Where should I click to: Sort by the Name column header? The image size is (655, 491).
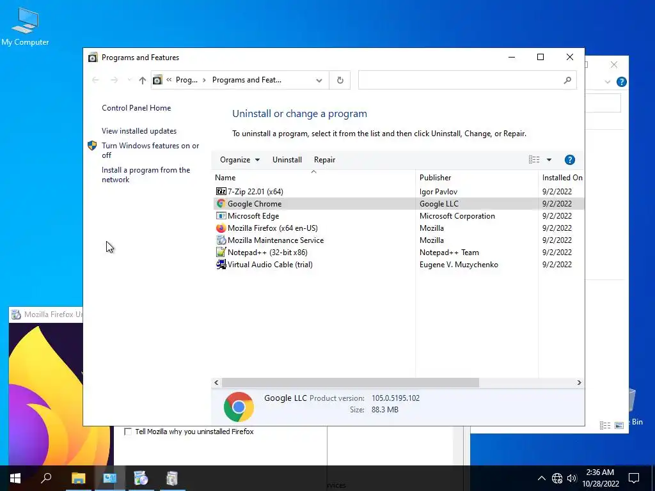click(x=313, y=178)
